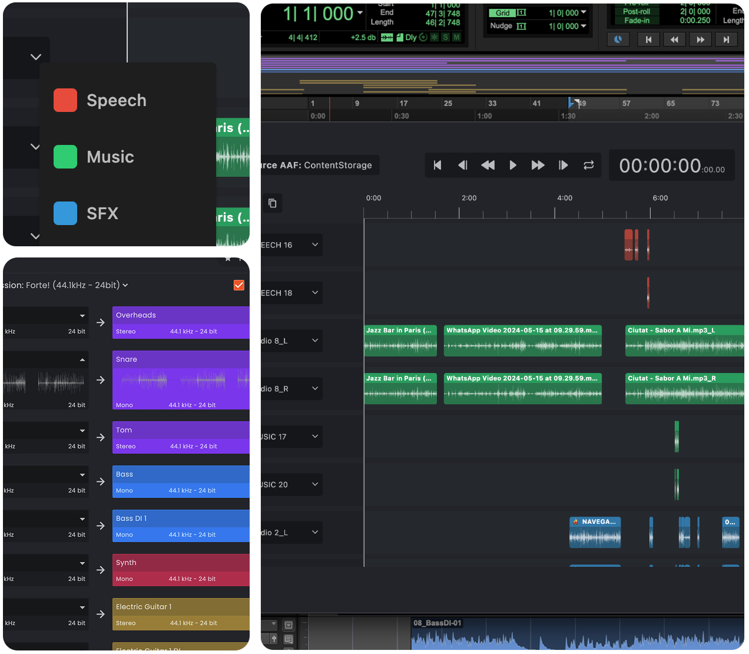The image size is (749, 654).
Task: Click the mapping arrow beside Bass DI 1
Action: (x=101, y=526)
